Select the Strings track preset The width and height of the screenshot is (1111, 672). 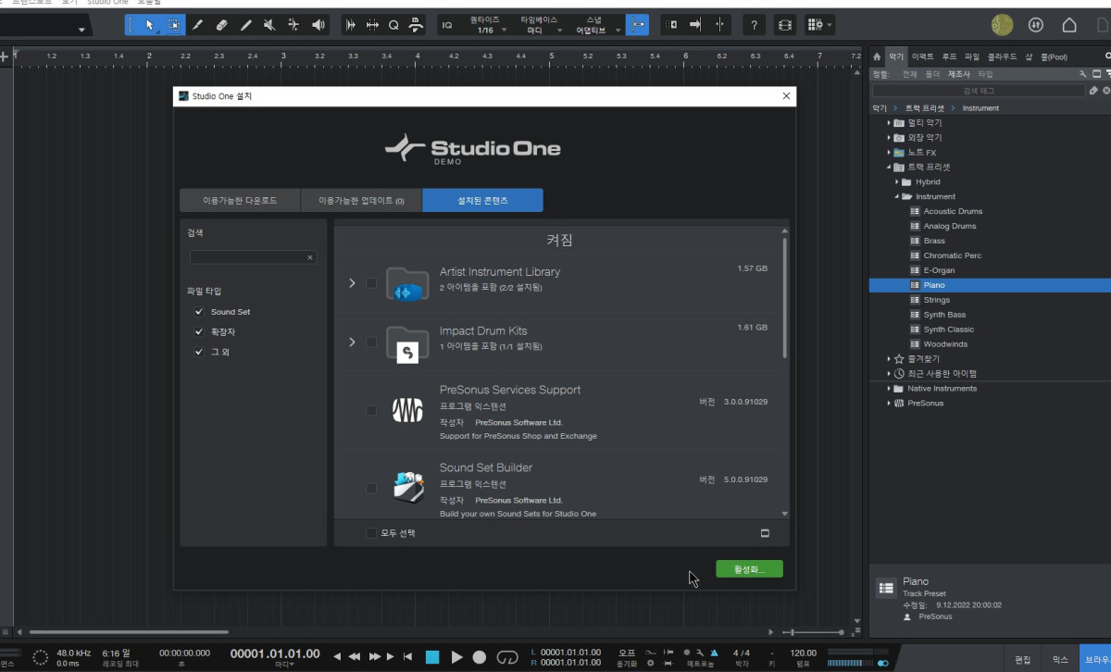(x=937, y=300)
